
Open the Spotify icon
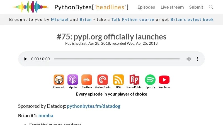click(x=150, y=80)
